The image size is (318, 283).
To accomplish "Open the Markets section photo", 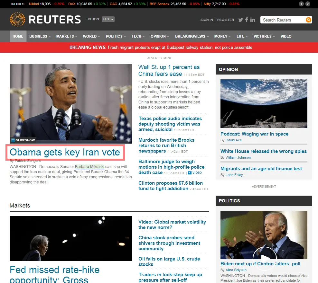I will [x=71, y=238].
